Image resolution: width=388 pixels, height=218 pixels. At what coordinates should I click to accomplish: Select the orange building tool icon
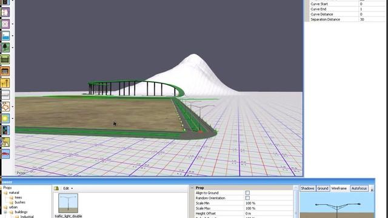tap(5, 71)
